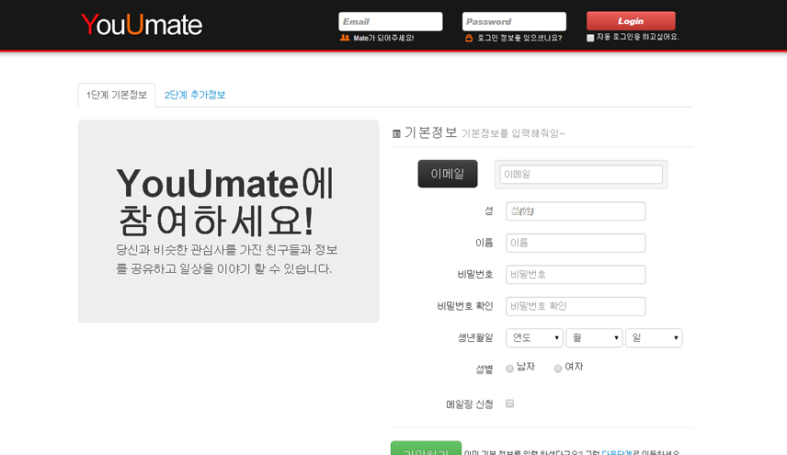Click the YouUmate logo in the header
This screenshot has width=787, height=455.
141,25
